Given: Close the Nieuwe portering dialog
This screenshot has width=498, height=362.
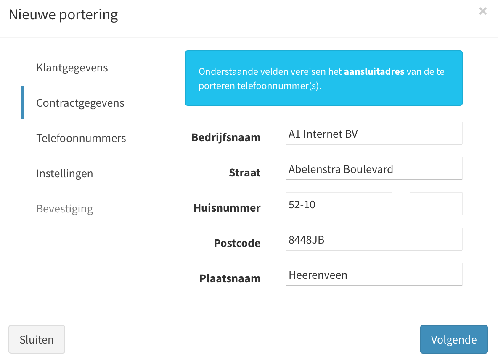Looking at the screenshot, I should click(482, 11).
